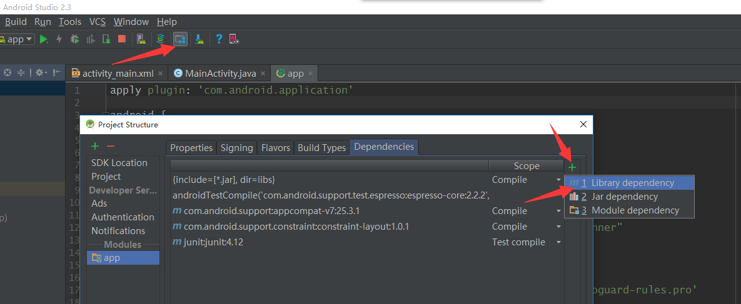The width and height of the screenshot is (741, 304).
Task: Open scope dropdown for libs directory row
Action: [558, 180]
